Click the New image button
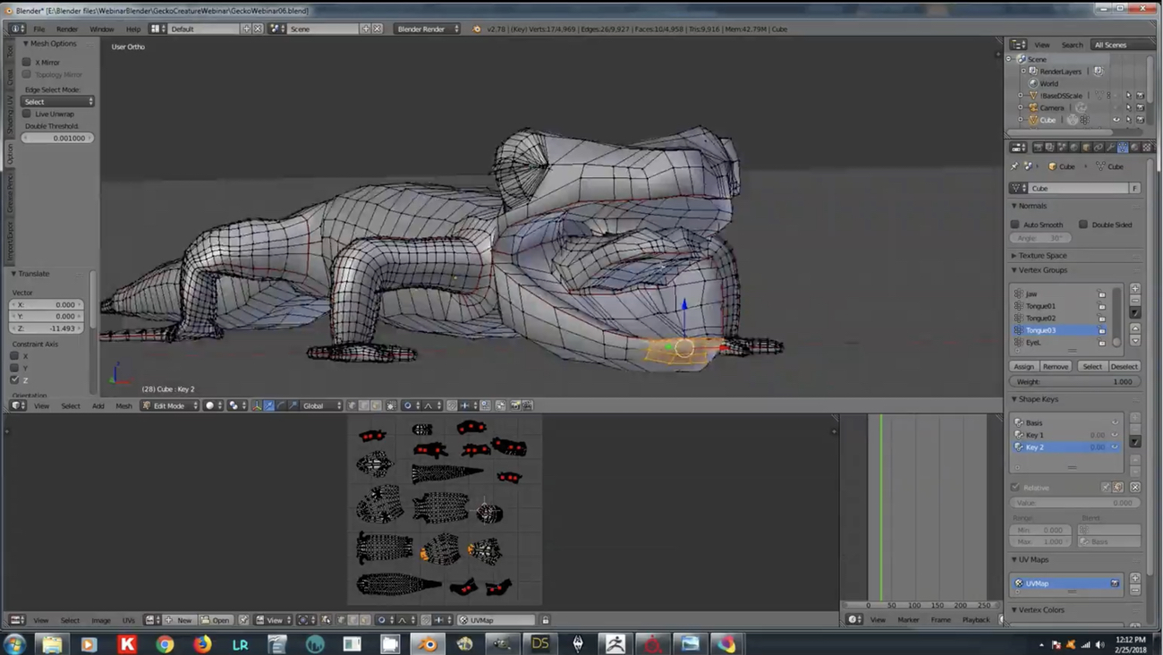Image resolution: width=1163 pixels, height=655 pixels. [x=180, y=619]
